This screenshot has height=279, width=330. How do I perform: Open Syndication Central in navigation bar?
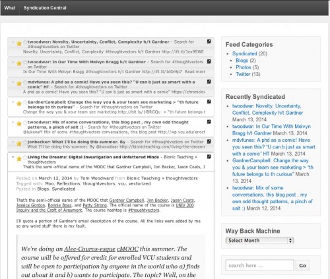pos(45,8)
